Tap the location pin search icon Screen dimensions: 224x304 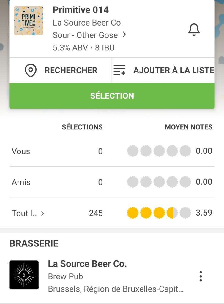31,71
